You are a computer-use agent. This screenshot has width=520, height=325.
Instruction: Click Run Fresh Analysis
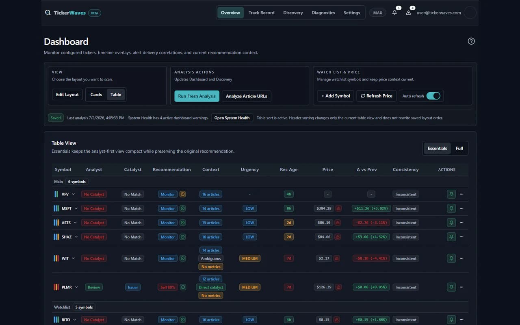tap(197, 96)
